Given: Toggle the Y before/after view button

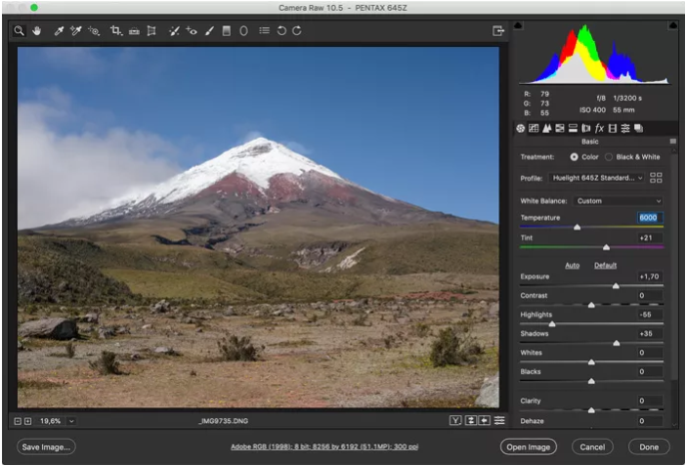Looking at the screenshot, I should 455,420.
